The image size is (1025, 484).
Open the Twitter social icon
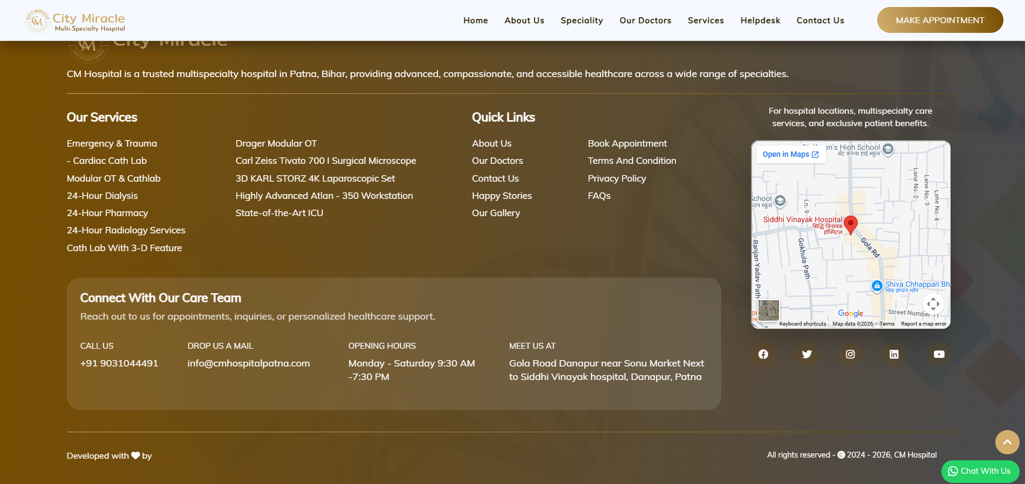(807, 354)
